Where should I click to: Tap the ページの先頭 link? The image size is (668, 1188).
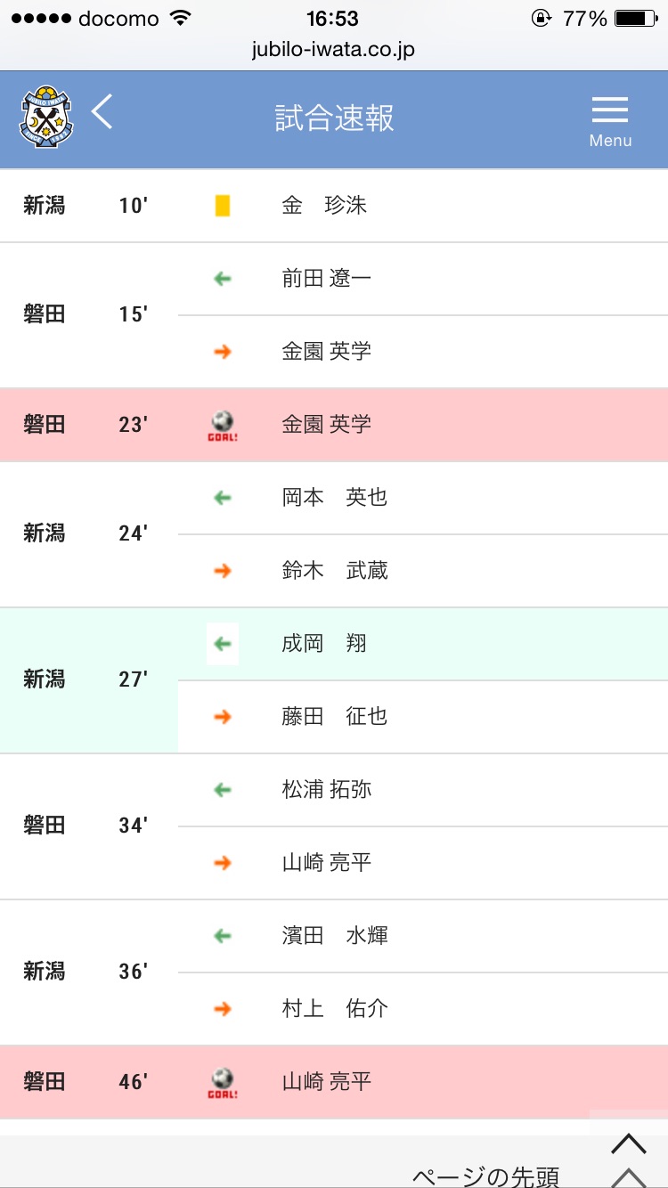(485, 1176)
